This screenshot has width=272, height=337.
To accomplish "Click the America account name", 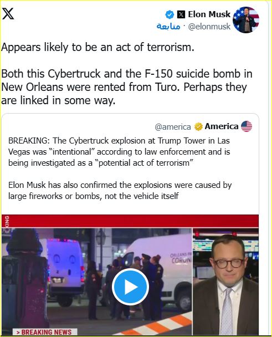I will pos(222,126).
